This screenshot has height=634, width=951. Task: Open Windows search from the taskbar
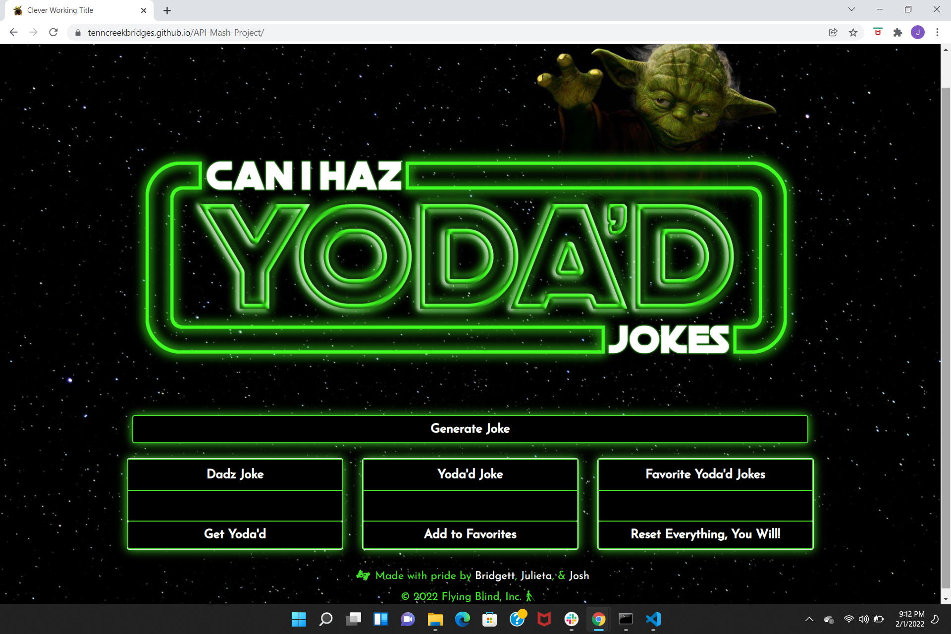(326, 620)
